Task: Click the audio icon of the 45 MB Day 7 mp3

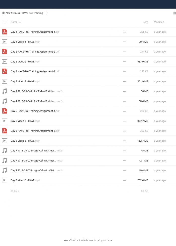Action: [x=5, y=151]
